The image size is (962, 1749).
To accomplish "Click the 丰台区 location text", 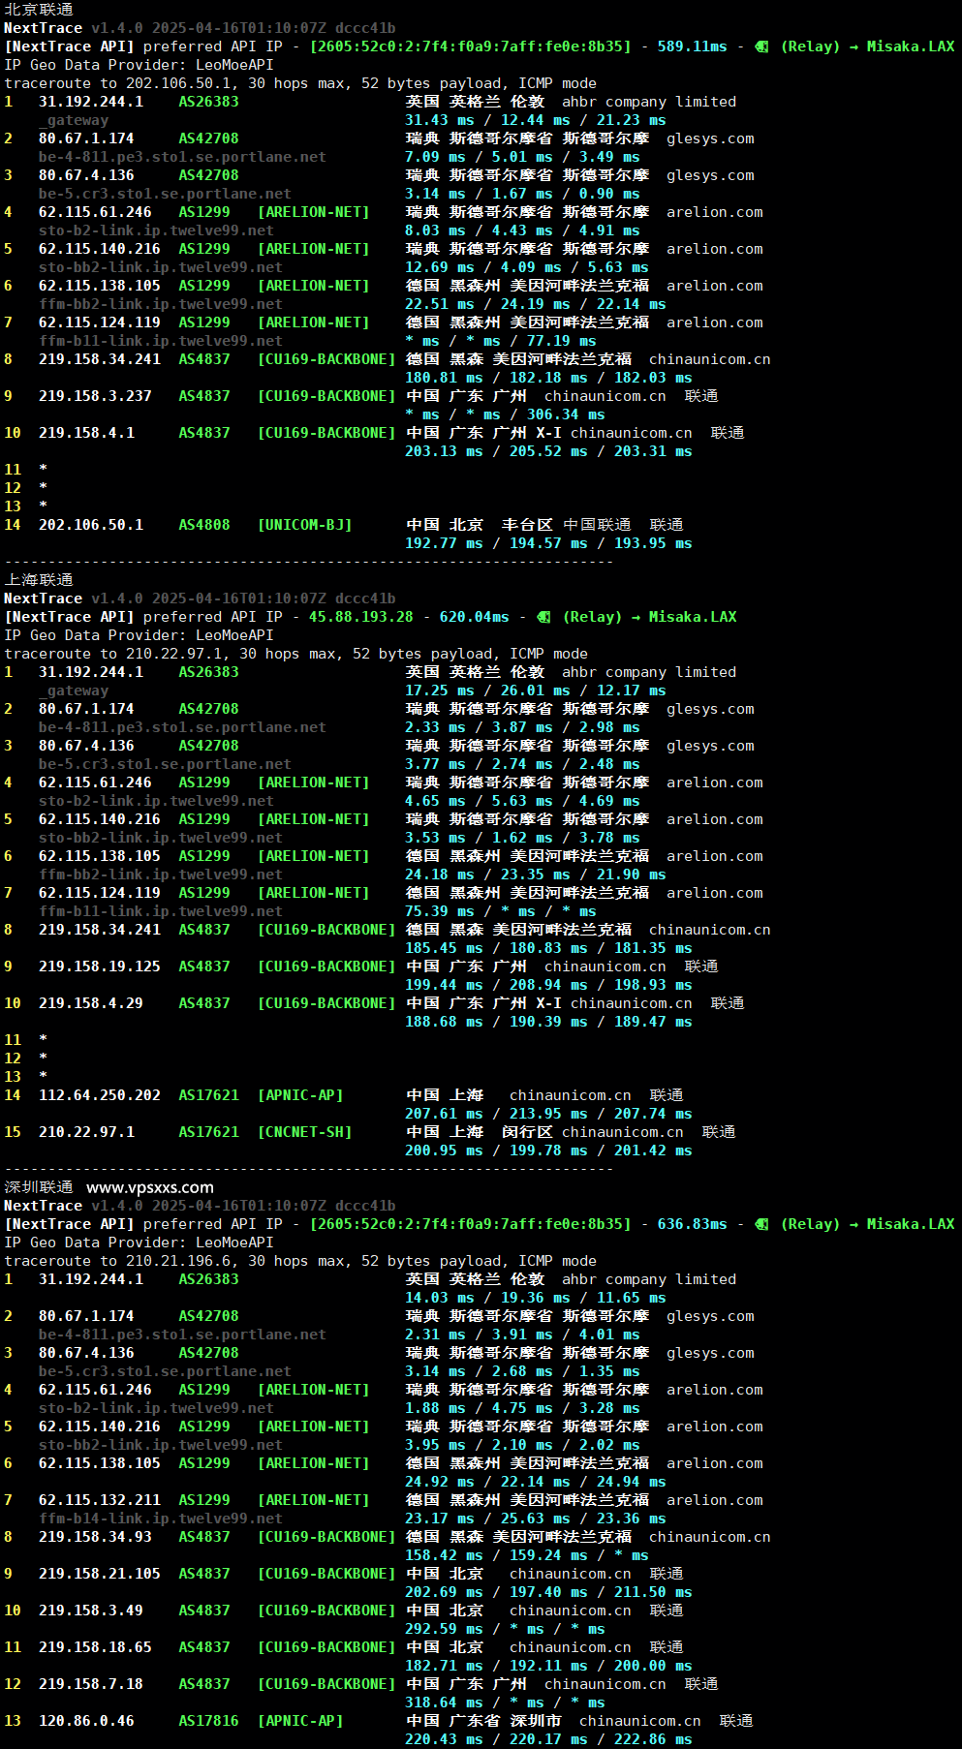I will click(x=527, y=525).
